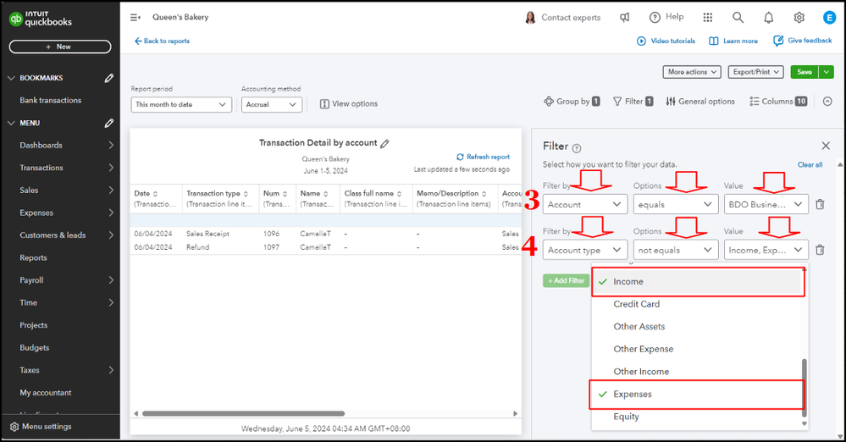This screenshot has width=846, height=442.
Task: Click the Filter help question icon
Action: coord(577,148)
